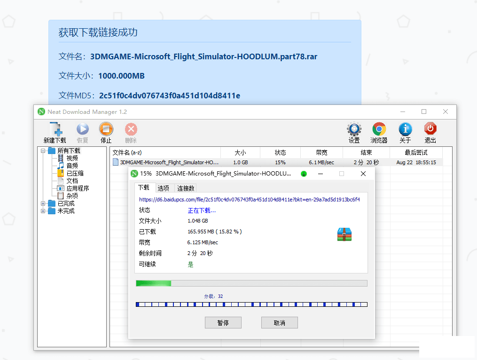Close the Neat Download Manager window
This screenshot has width=477, height=360.
[x=446, y=112]
